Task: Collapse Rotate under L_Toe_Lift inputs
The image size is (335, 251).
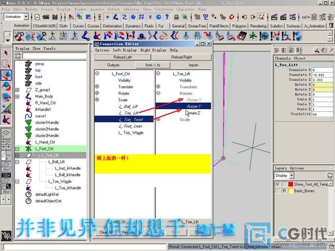Action: tap(158, 93)
